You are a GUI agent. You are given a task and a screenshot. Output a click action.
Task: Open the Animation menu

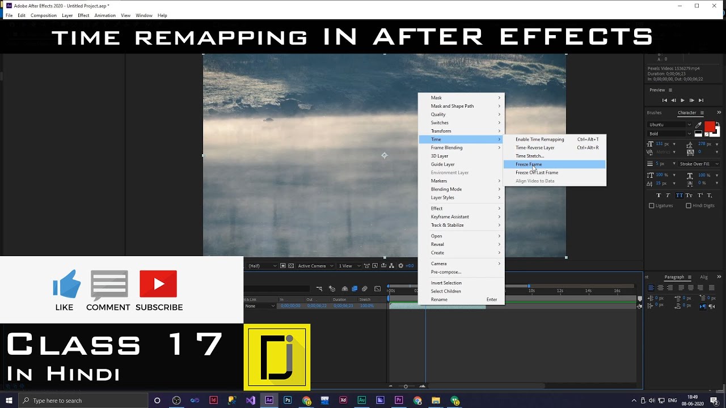105,15
